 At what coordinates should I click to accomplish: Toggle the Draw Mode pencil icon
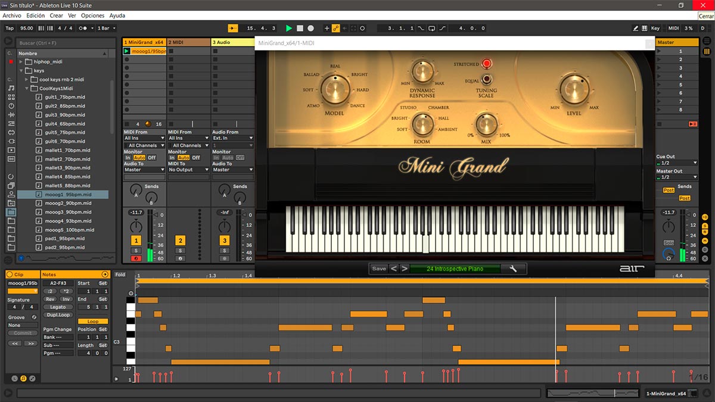(636, 28)
